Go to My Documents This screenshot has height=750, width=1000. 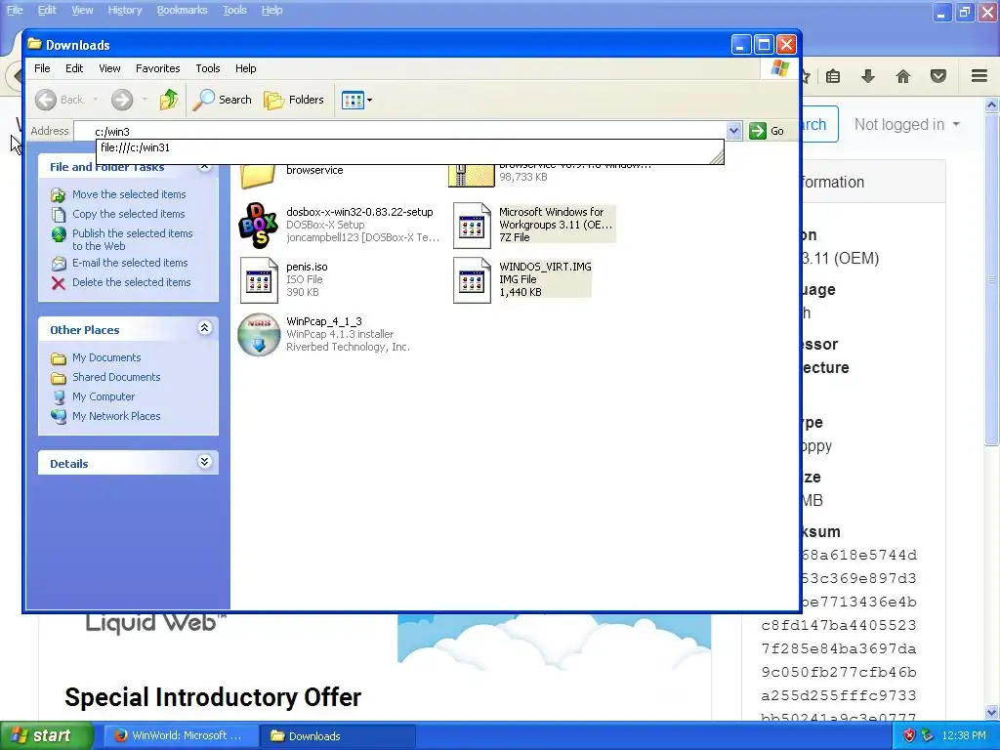tap(105, 357)
